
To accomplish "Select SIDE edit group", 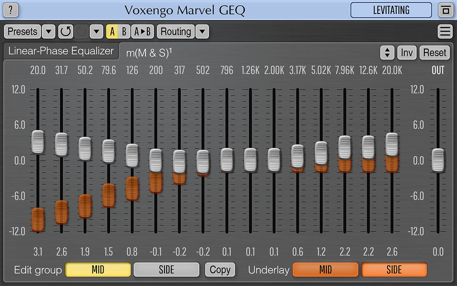I will [166, 270].
